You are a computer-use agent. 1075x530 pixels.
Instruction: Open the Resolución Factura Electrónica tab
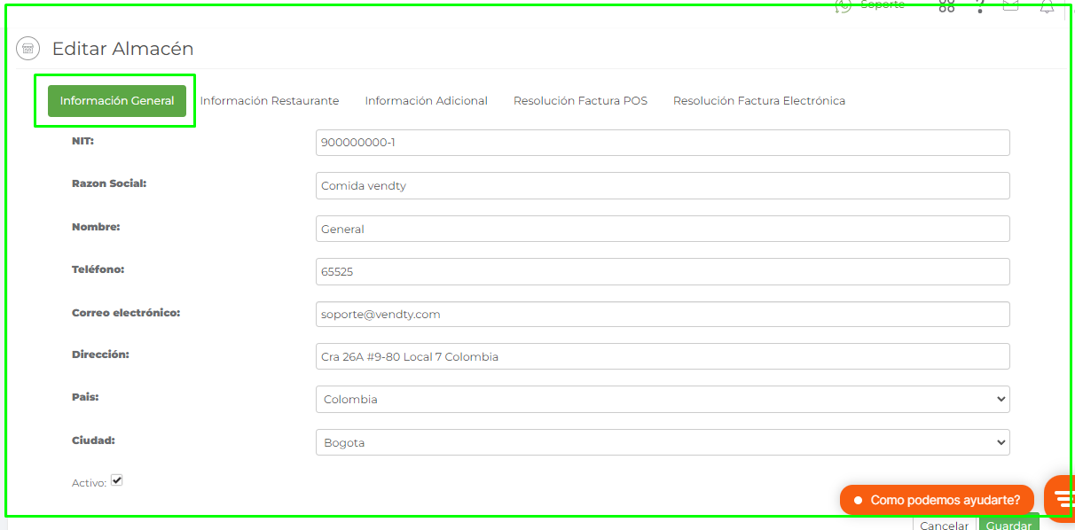pyautogui.click(x=759, y=101)
